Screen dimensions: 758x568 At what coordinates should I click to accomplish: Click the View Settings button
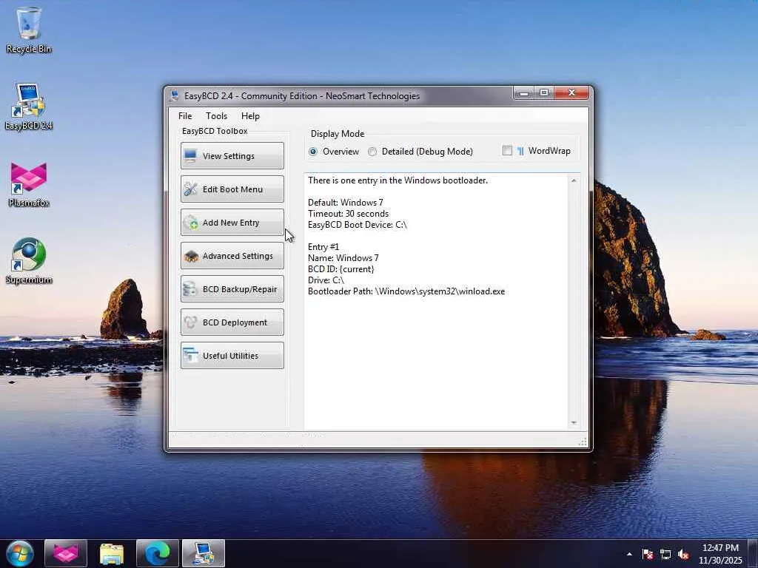point(232,155)
